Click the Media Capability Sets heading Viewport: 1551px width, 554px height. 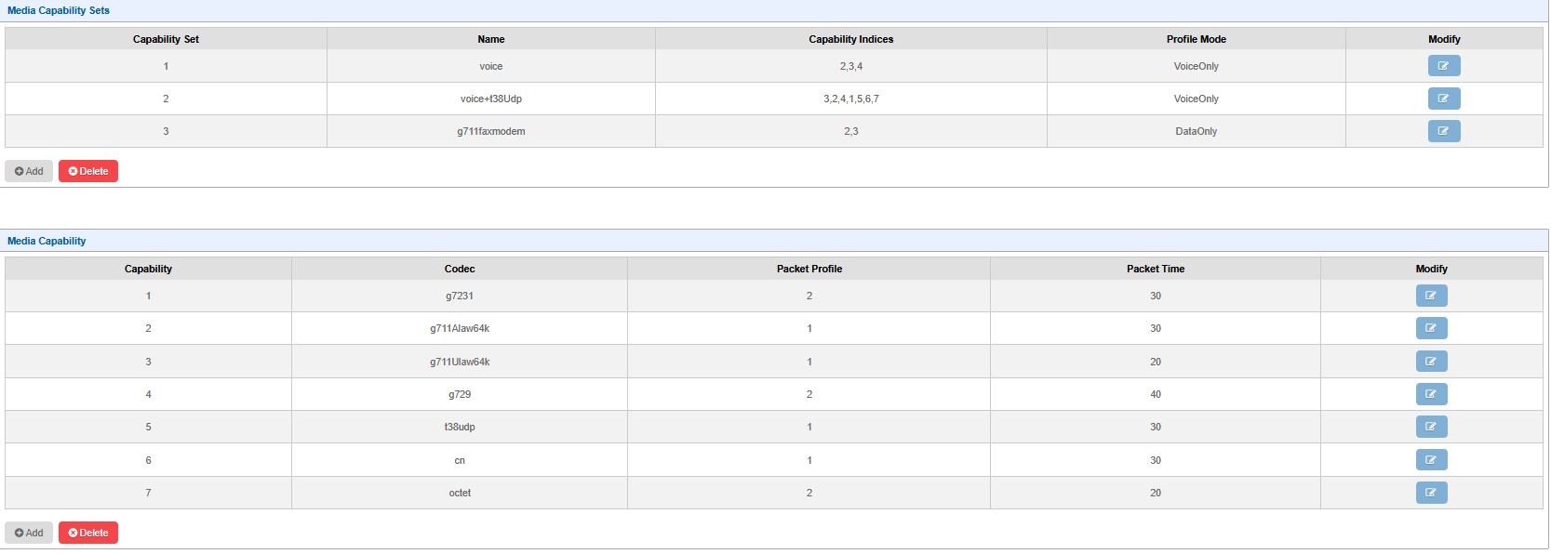pos(59,10)
